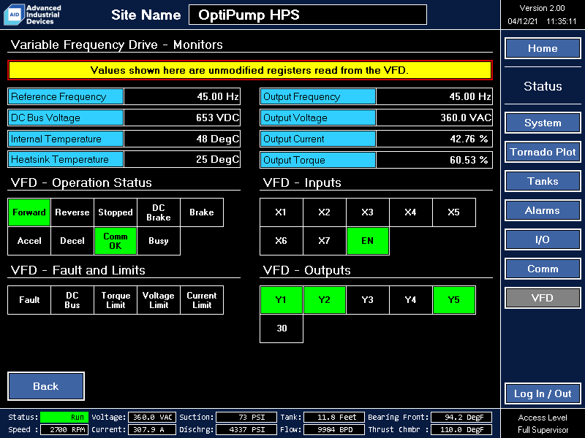
Task: Click the X5 input indicator
Action: [x=454, y=212]
